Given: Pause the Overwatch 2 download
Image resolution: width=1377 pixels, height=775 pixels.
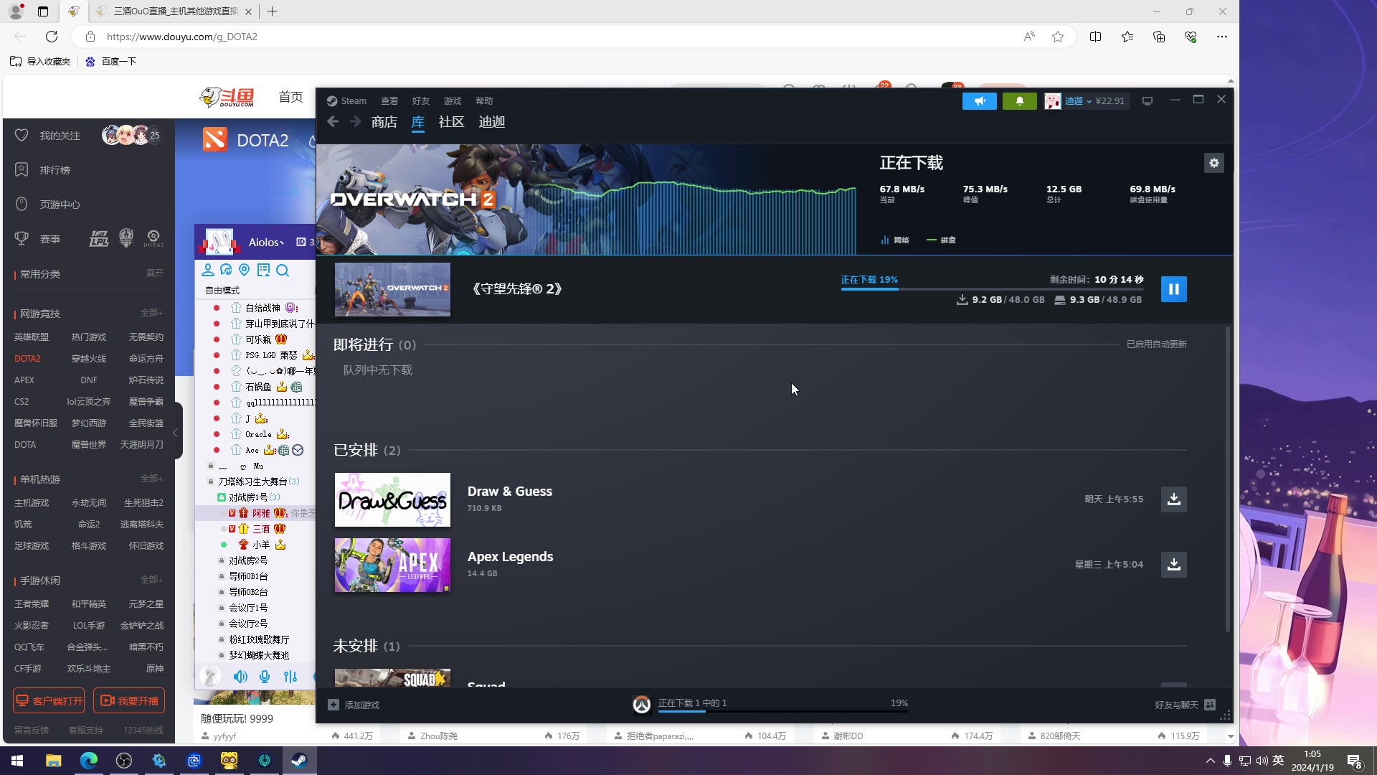Looking at the screenshot, I should click(1173, 289).
